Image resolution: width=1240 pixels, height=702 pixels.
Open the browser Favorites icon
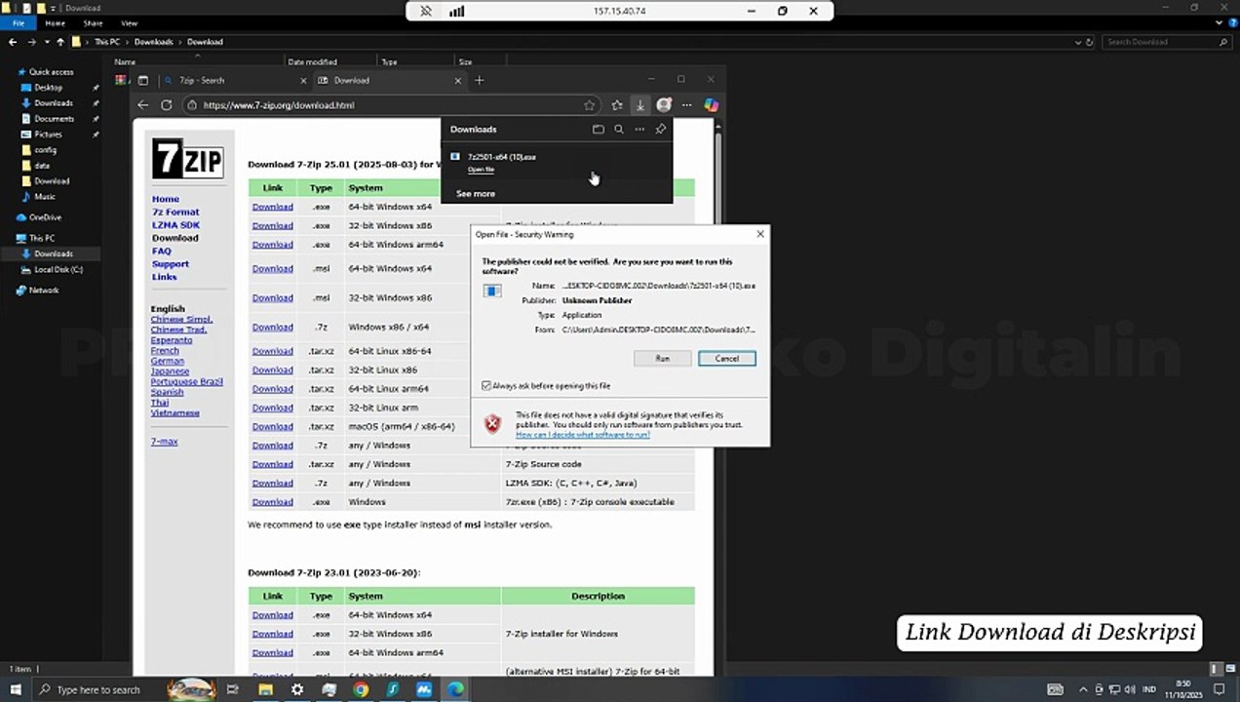point(617,105)
